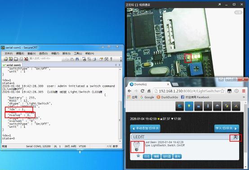Open the Domoticz Dashboard nav icon
The width and height of the screenshot is (249, 170).
click(x=180, y=106)
